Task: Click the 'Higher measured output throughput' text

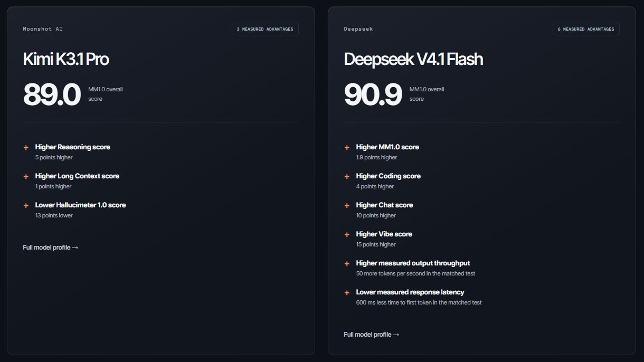Action: click(413, 263)
